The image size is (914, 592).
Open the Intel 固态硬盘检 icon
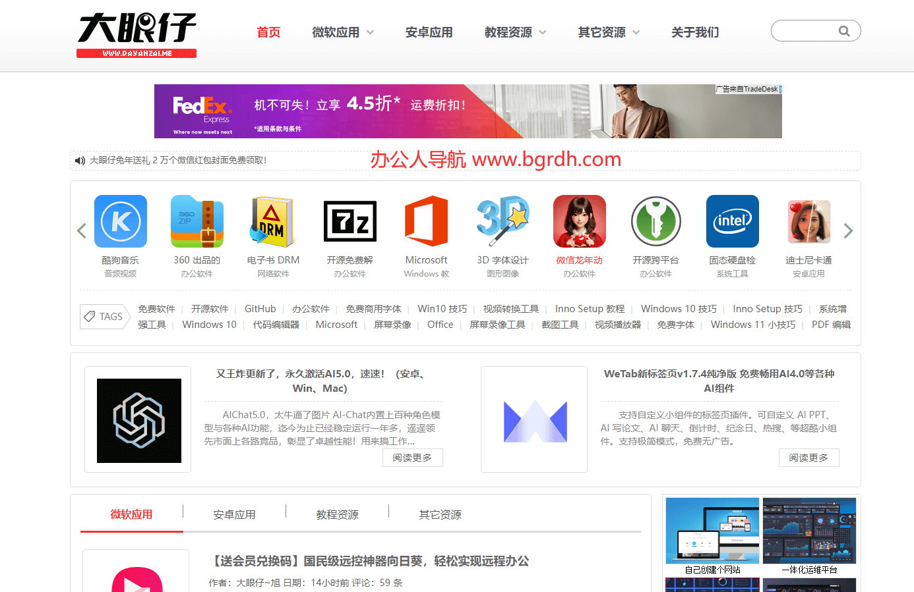pos(733,221)
